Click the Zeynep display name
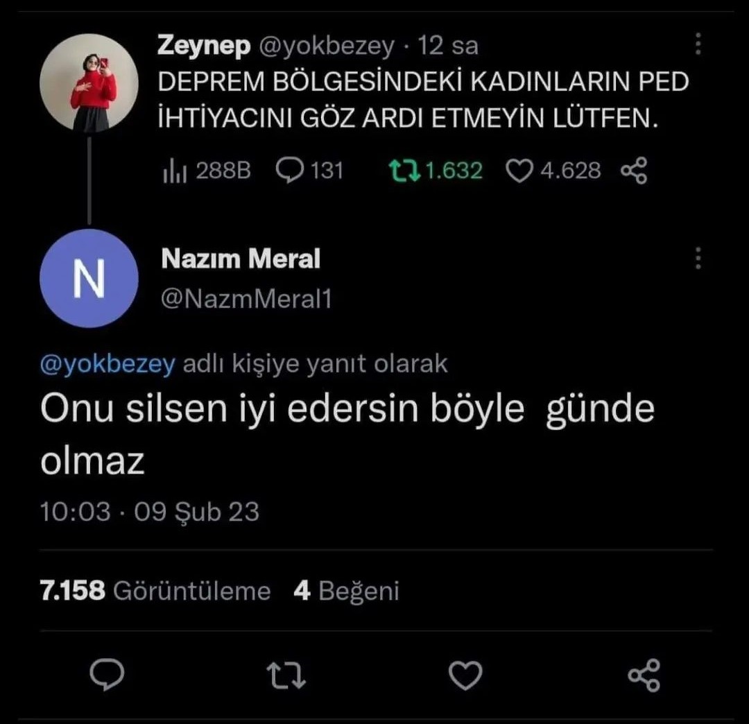 point(203,46)
